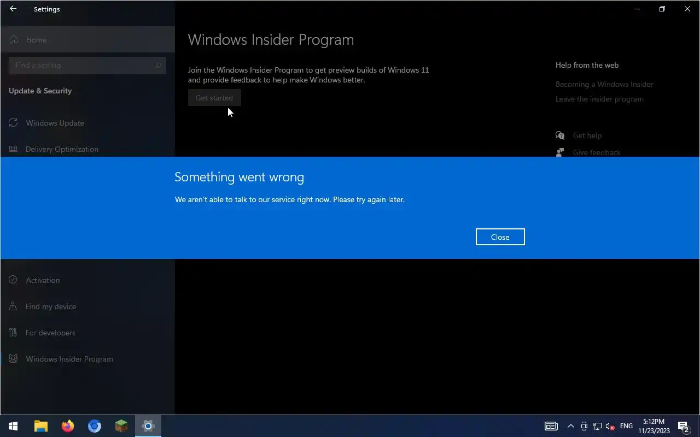Click the Get help chat bubble icon

click(560, 135)
